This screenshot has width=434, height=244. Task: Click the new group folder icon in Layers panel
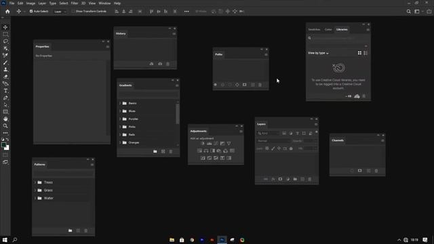(x=295, y=179)
